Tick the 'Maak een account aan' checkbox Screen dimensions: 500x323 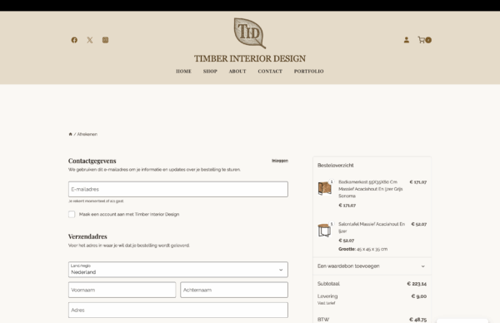click(72, 215)
